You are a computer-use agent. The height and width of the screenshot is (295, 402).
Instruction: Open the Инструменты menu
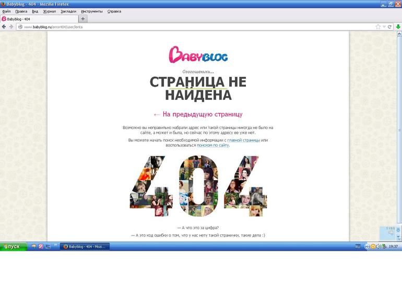(x=92, y=11)
